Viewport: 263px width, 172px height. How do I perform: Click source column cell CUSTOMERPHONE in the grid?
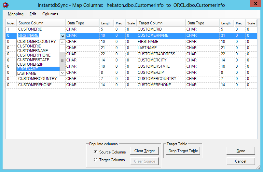41,85
